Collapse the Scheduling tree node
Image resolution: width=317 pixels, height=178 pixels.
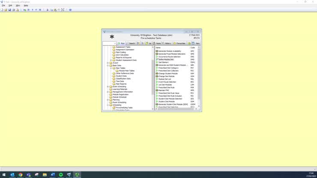(x=108, y=105)
